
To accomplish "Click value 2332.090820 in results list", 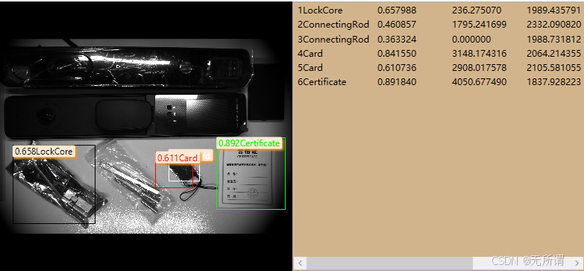I will 553,25.
